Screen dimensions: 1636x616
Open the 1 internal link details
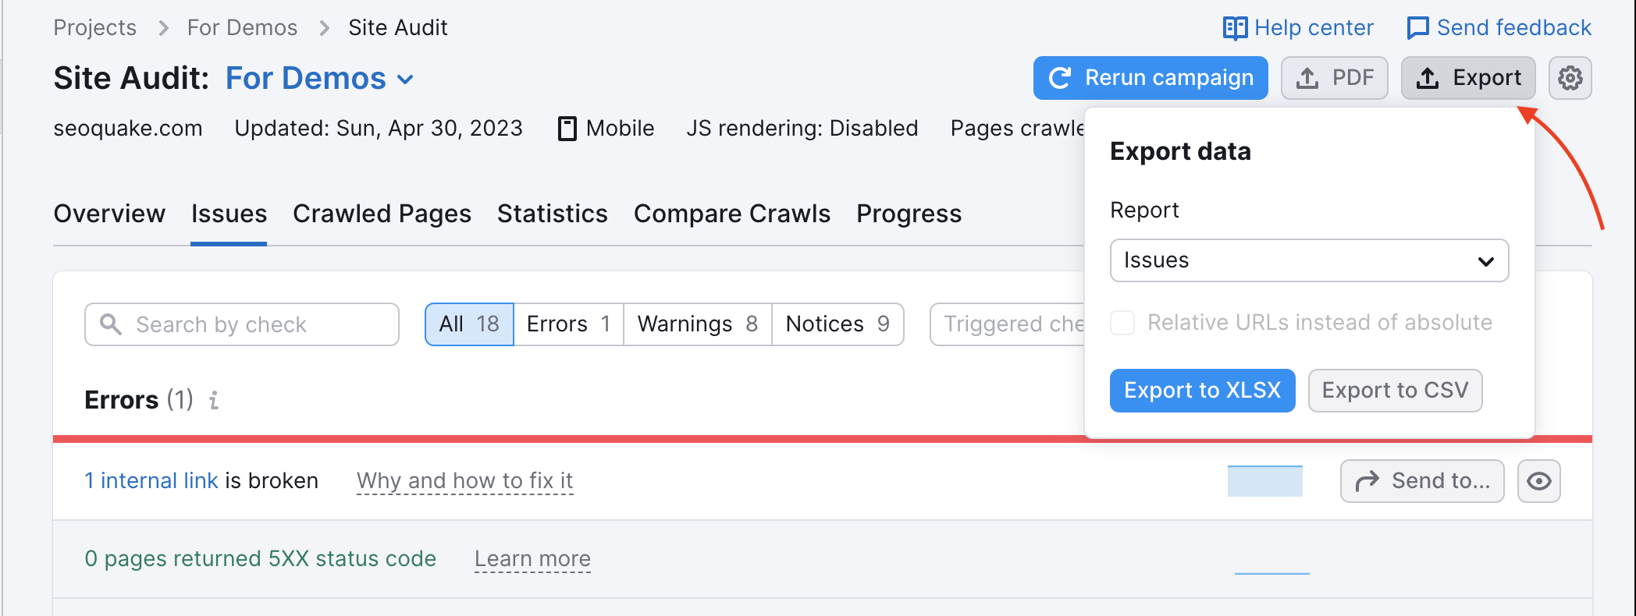click(151, 480)
